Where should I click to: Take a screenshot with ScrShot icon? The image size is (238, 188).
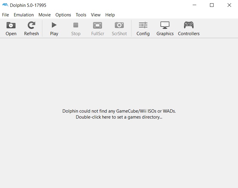[x=119, y=26]
